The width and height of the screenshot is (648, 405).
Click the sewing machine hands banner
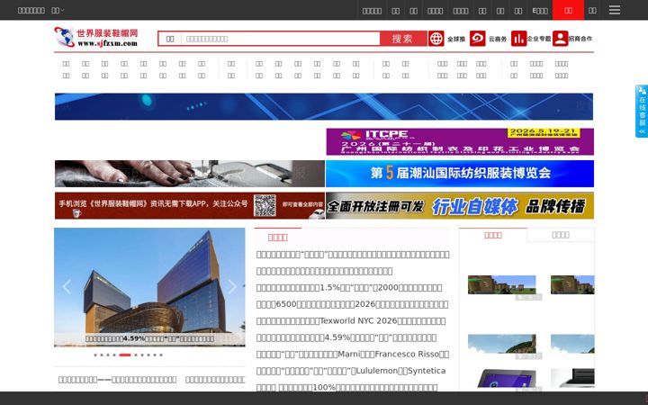[190, 174]
